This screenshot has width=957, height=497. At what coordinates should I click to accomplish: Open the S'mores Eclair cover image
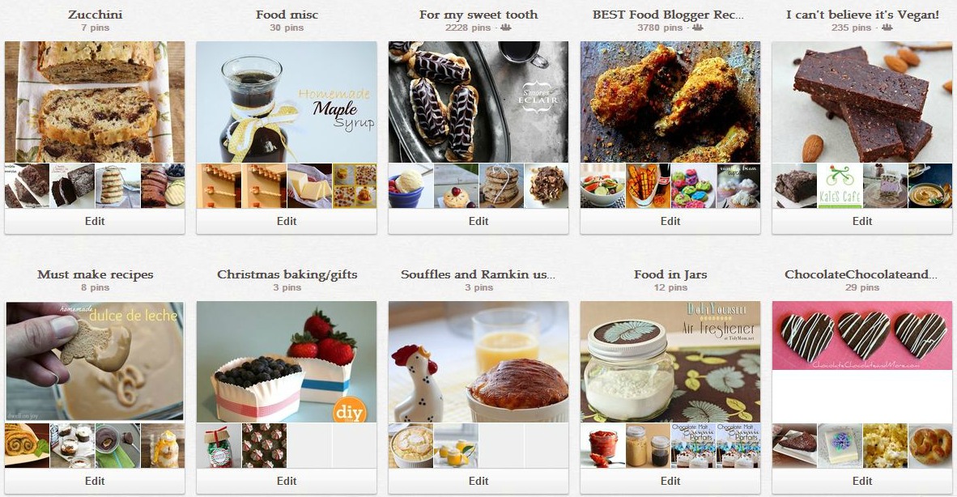[478, 102]
